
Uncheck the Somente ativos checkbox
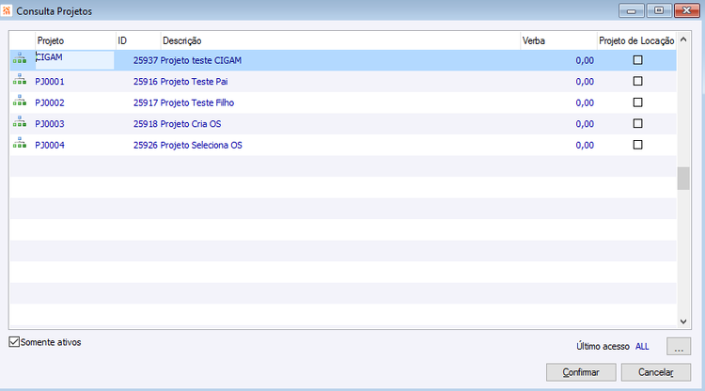(x=14, y=342)
